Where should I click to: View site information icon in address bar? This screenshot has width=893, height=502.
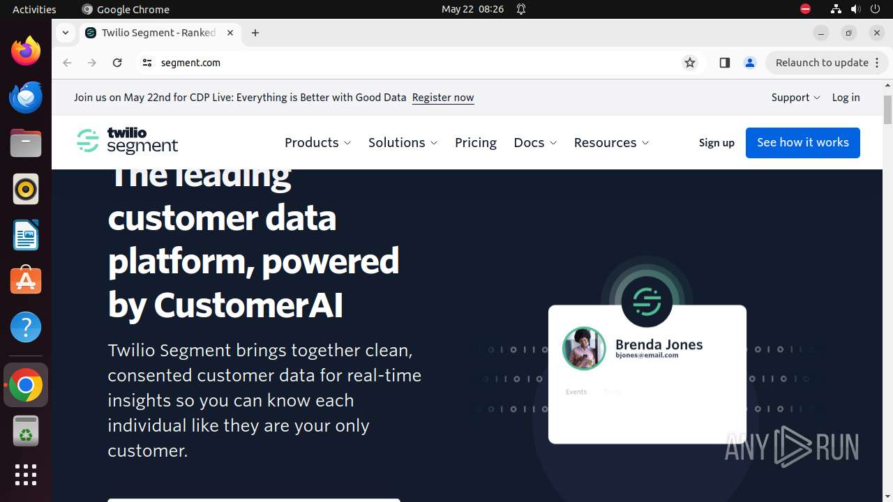click(147, 63)
